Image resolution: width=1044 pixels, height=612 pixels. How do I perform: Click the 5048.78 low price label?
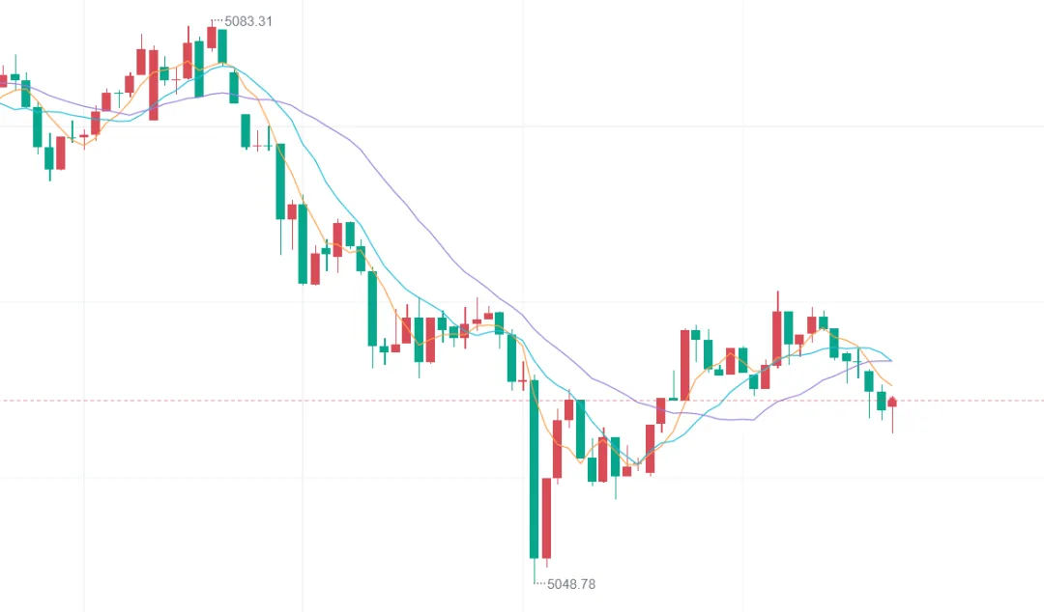(571, 584)
